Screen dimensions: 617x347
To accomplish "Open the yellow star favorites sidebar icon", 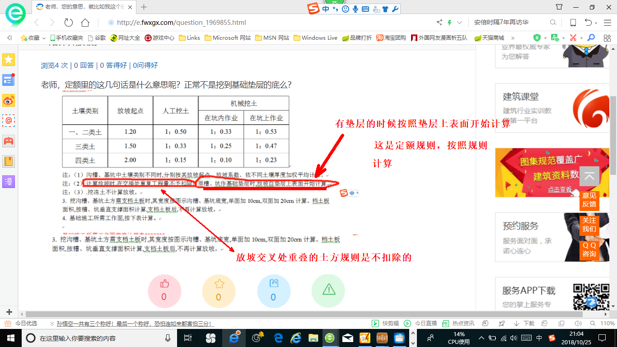I will tap(9, 60).
